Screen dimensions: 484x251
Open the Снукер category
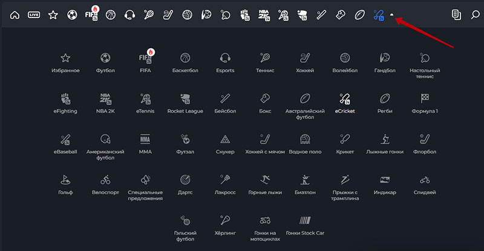click(225, 144)
